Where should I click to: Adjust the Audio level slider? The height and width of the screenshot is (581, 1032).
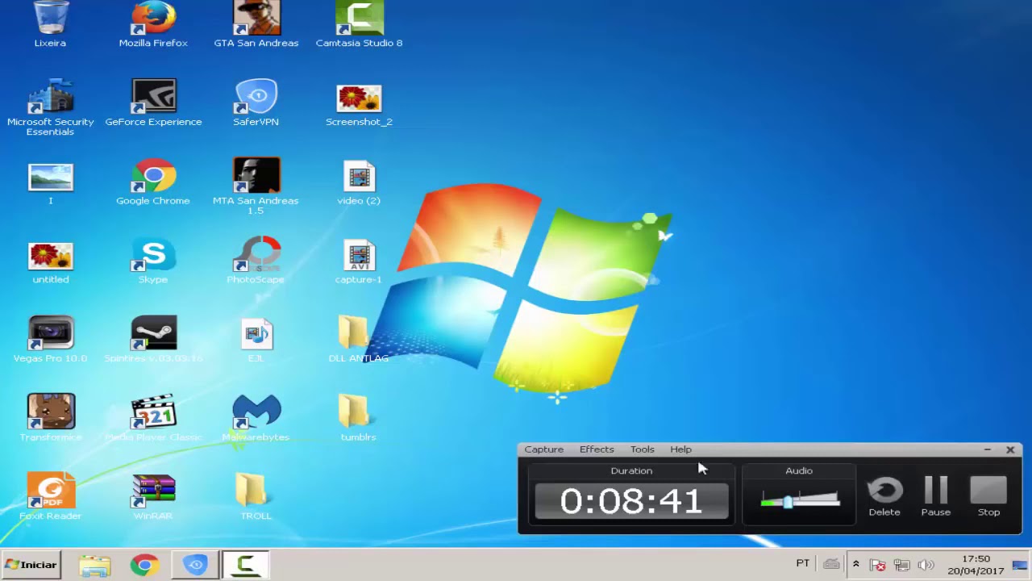click(788, 501)
